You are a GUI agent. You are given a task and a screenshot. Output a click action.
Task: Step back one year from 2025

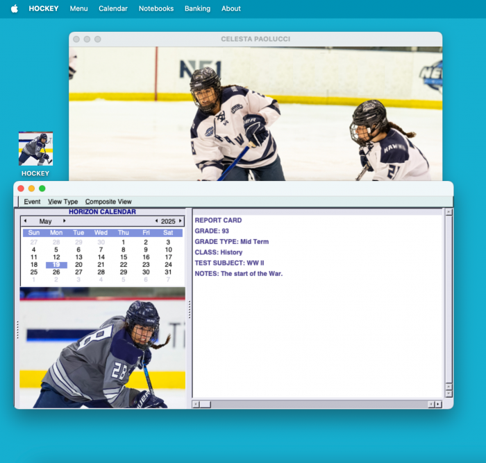point(156,221)
